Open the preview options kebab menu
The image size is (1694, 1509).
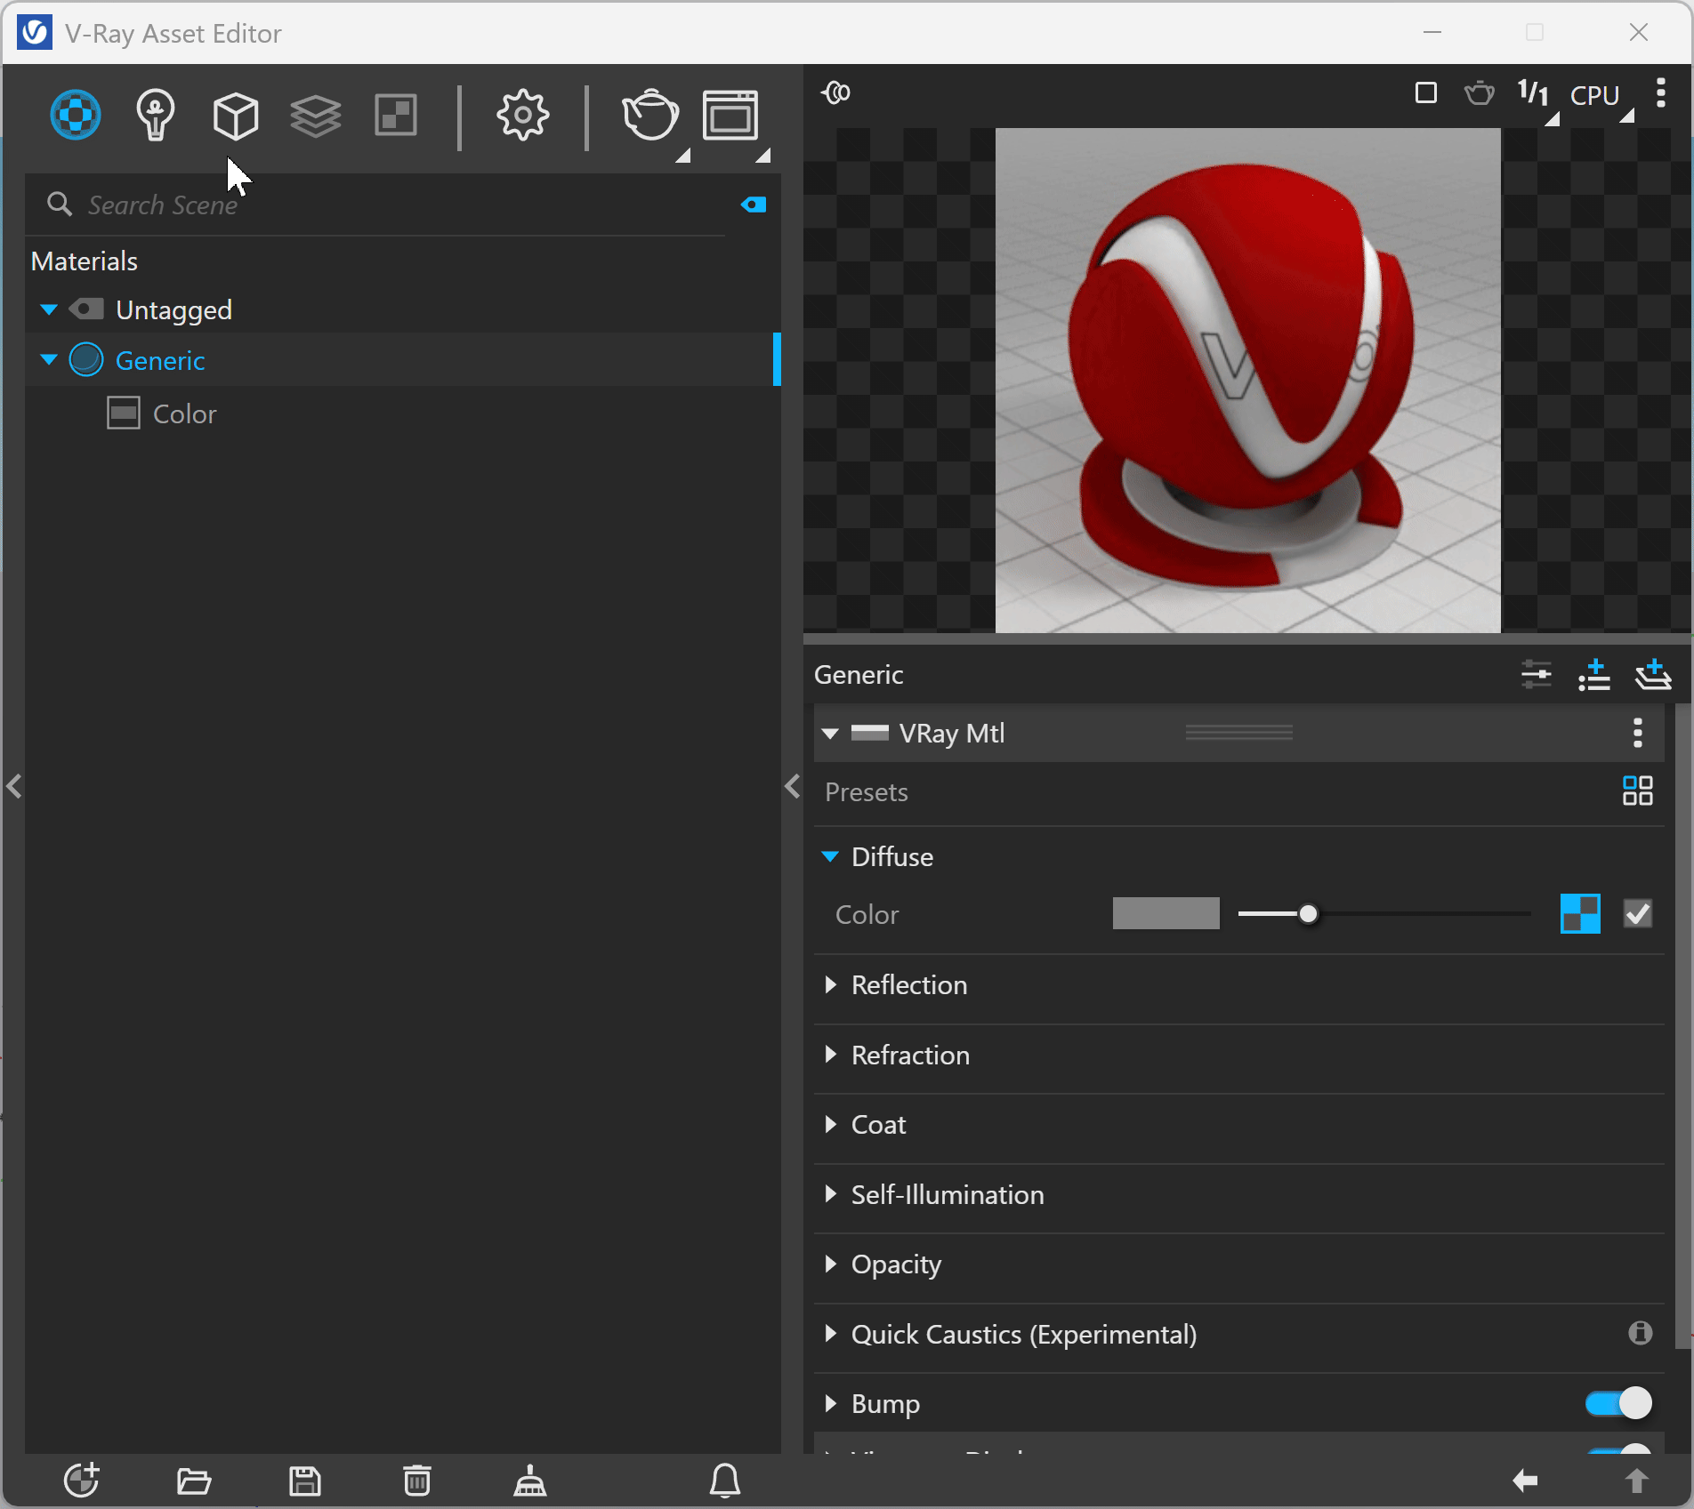point(1661,92)
